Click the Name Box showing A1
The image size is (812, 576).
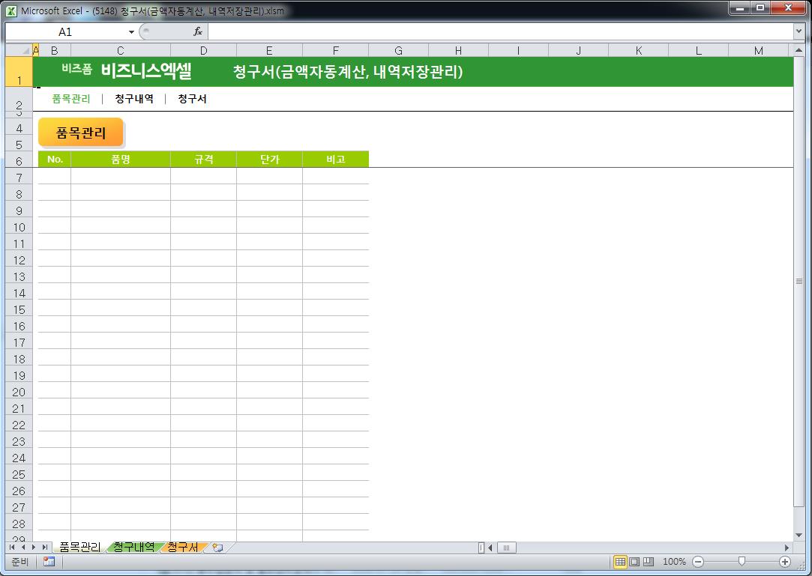click(66, 32)
